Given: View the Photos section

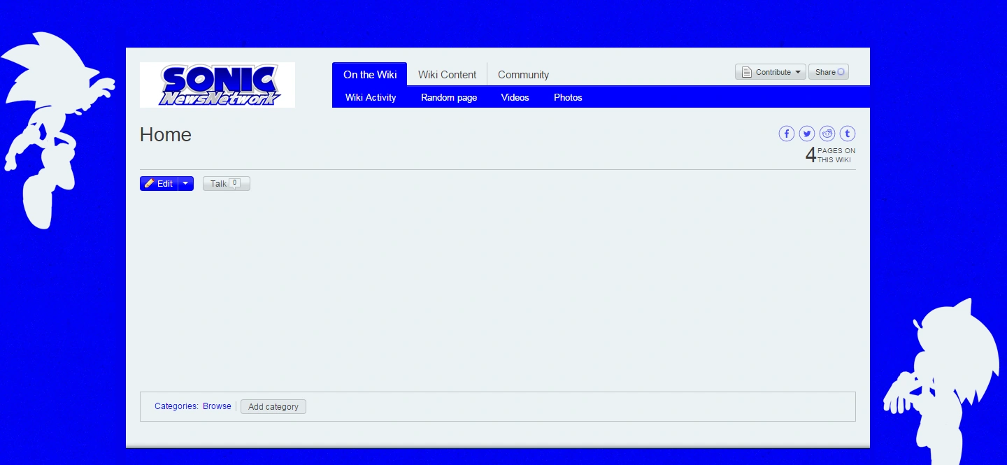Looking at the screenshot, I should pyautogui.click(x=568, y=98).
